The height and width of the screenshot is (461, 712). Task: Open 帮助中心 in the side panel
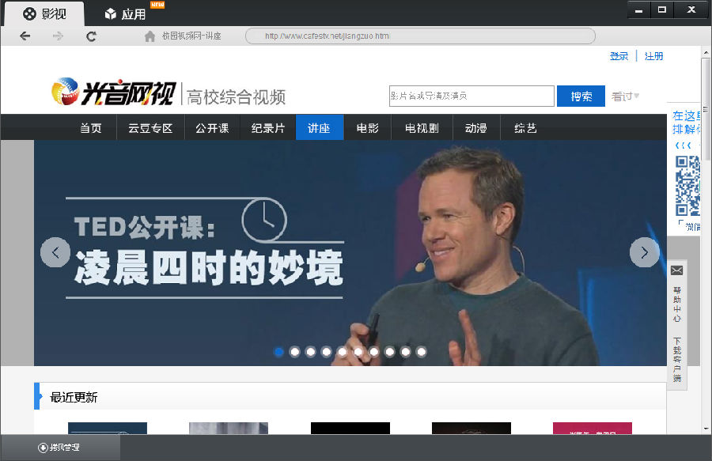(677, 304)
